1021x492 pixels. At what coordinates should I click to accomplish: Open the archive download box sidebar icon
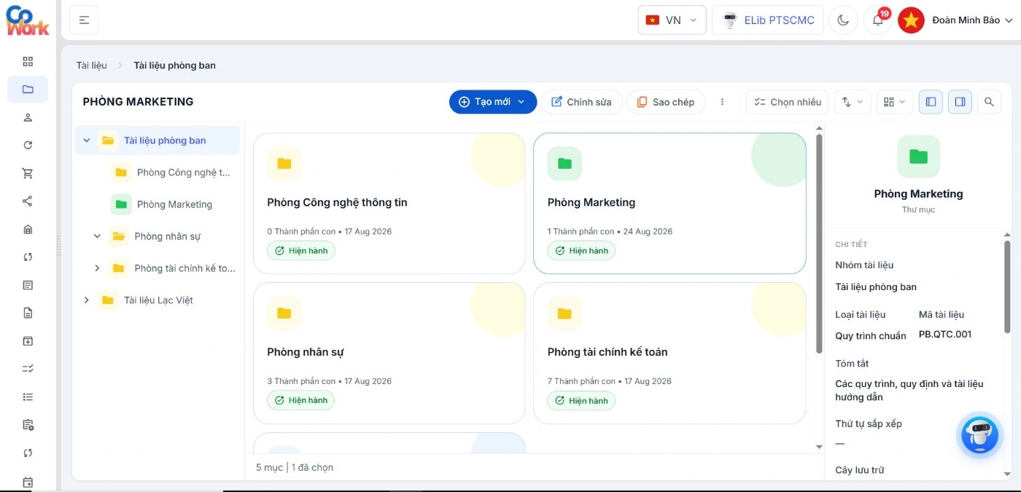28,340
